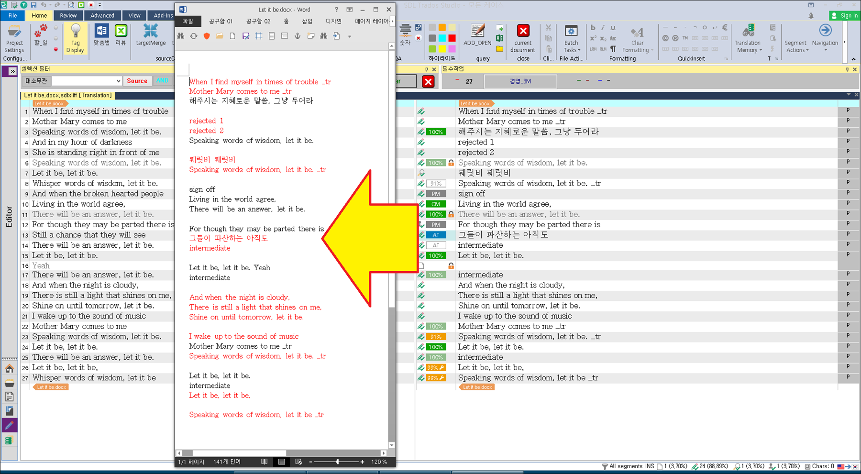Click the notifications bell icon
Image resolution: width=861 pixels, height=474 pixels.
(x=811, y=16)
